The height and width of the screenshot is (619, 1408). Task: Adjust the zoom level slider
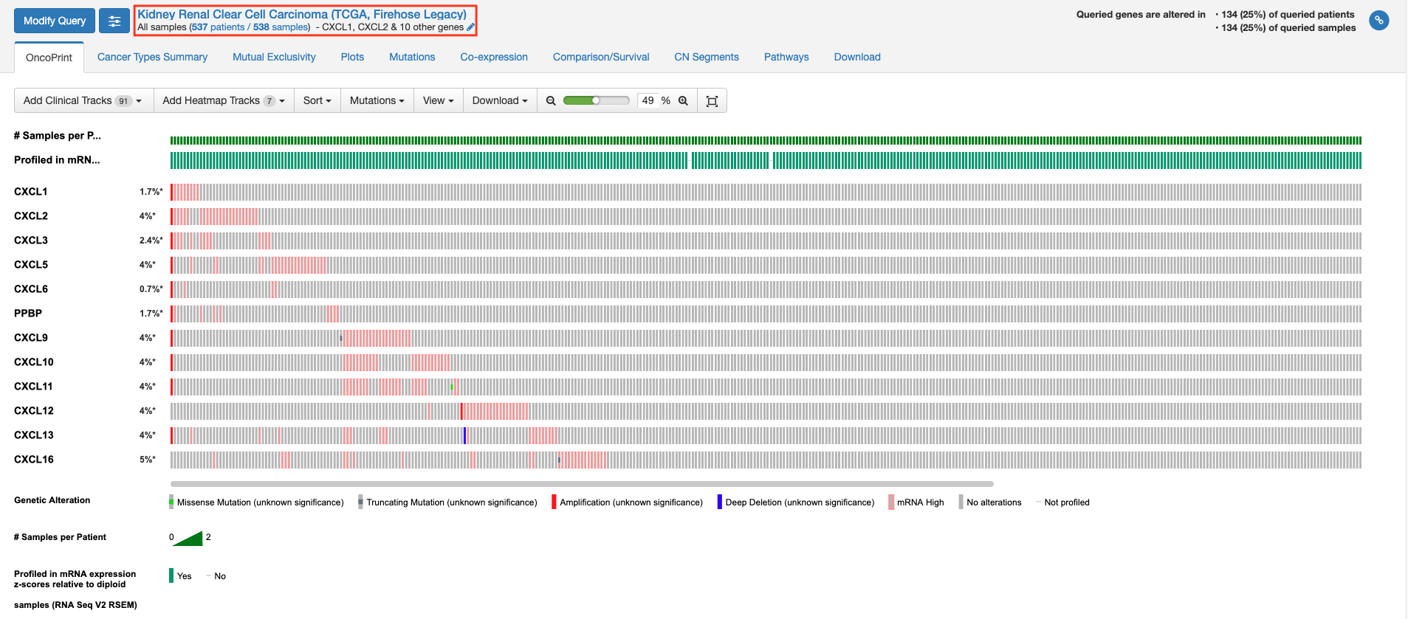(596, 100)
